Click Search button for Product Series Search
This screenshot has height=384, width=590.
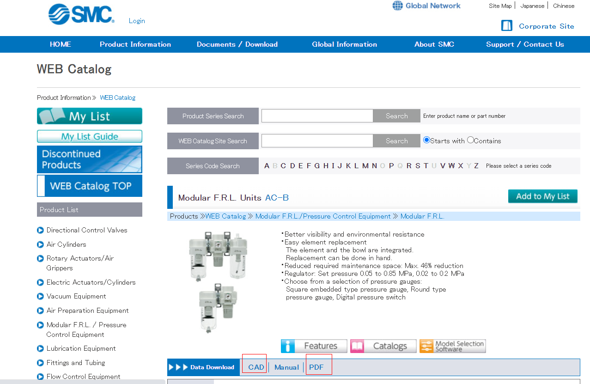pyautogui.click(x=396, y=116)
